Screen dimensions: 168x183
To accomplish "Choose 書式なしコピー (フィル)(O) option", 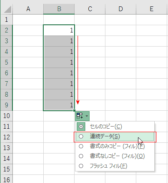I will tap(117, 156).
